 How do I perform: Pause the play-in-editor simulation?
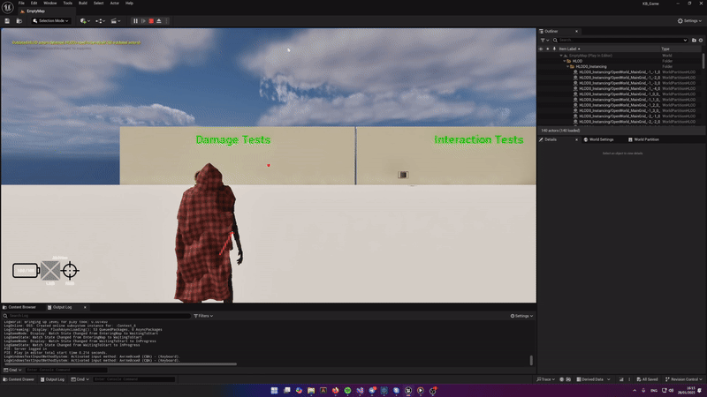click(136, 20)
